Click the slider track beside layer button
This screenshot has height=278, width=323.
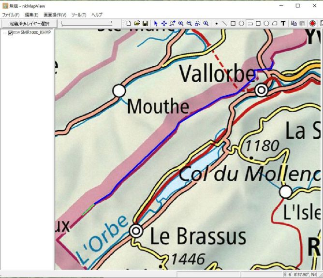pos(87,23)
